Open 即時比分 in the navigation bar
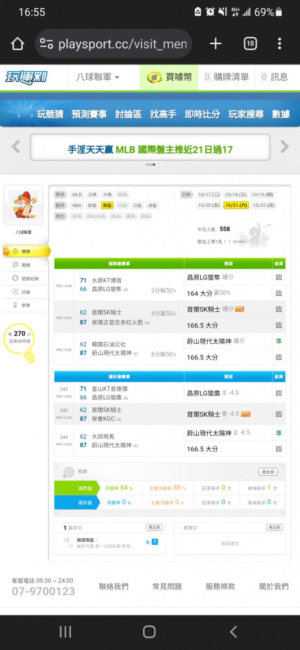300x650 pixels. [202, 114]
